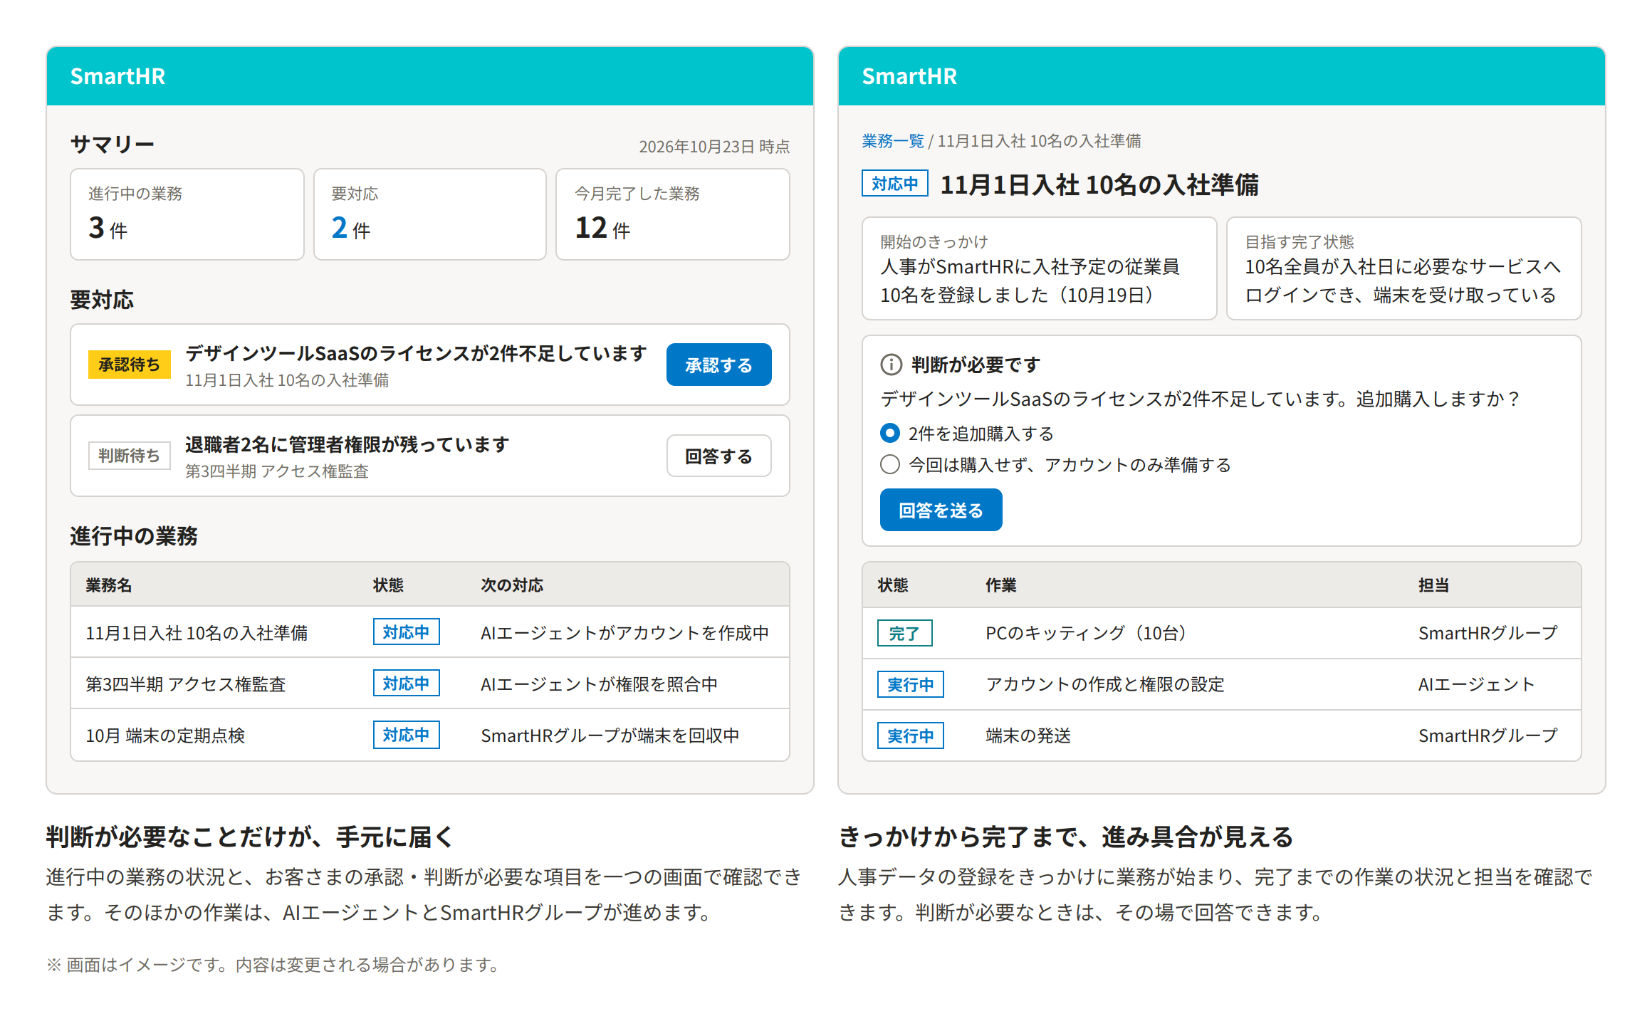
Task: Click 業務名 column header
Action: (108, 585)
